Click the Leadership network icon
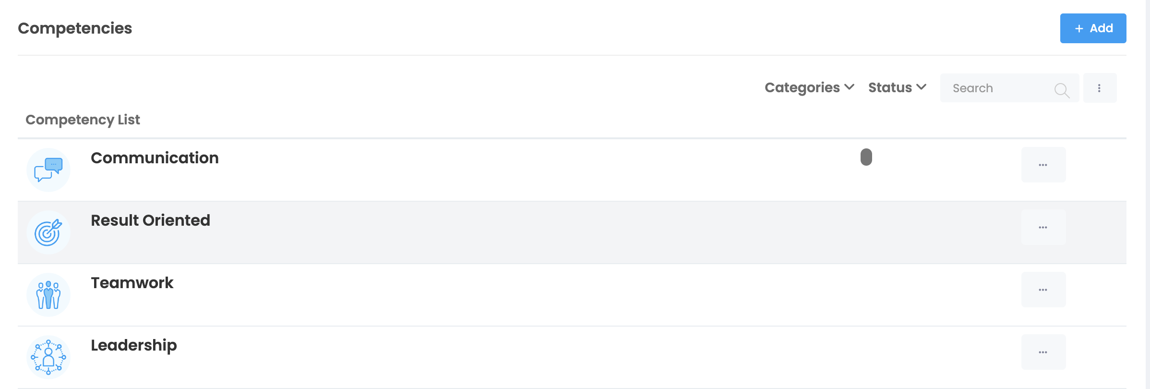The image size is (1150, 389). (x=48, y=357)
